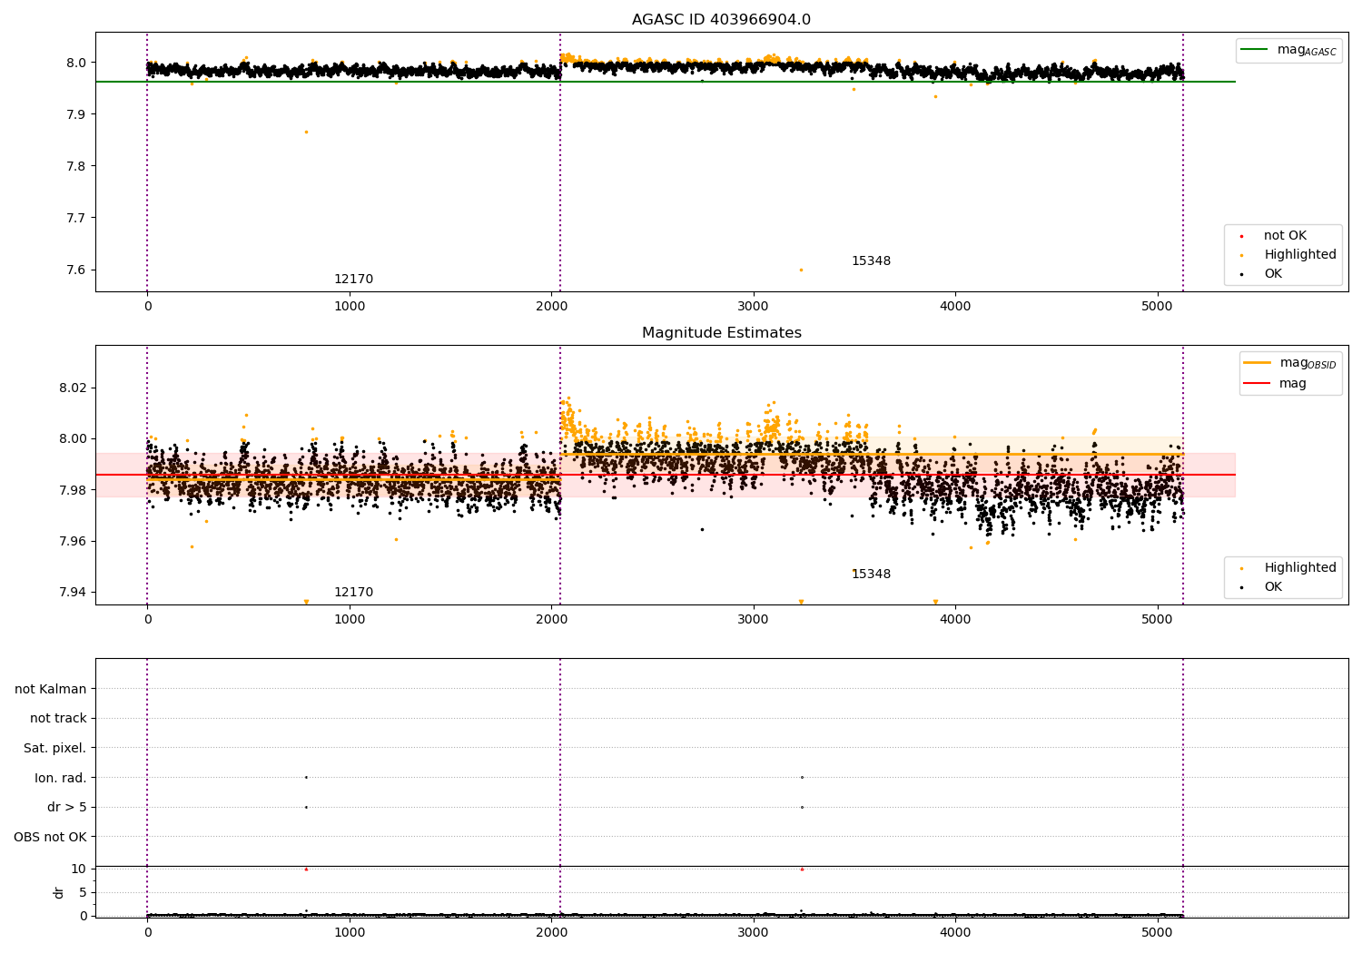Viewport: 1362px width, 953px height.
Task: Click the red dr marker near x=3200
Action: (802, 869)
